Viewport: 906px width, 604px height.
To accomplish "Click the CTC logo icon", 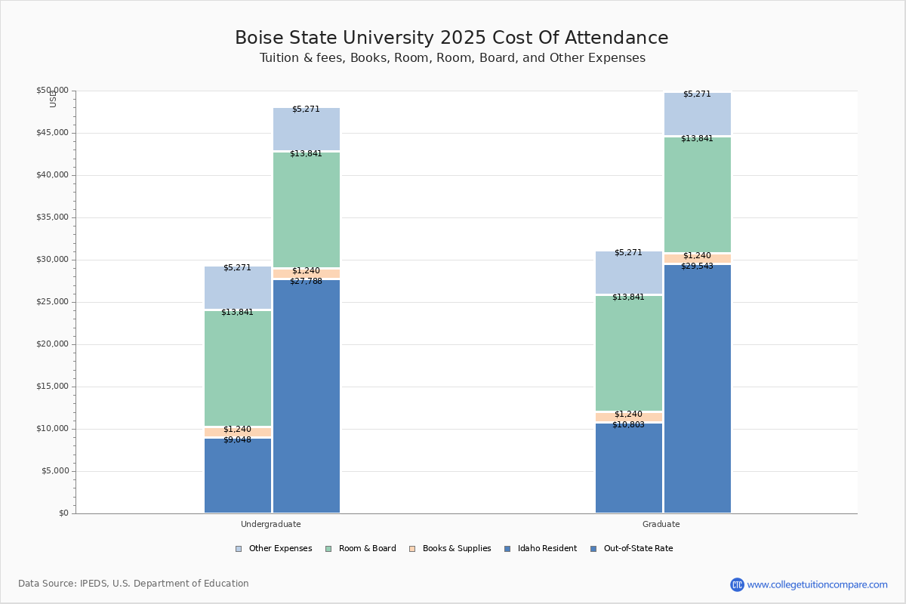I will (737, 584).
